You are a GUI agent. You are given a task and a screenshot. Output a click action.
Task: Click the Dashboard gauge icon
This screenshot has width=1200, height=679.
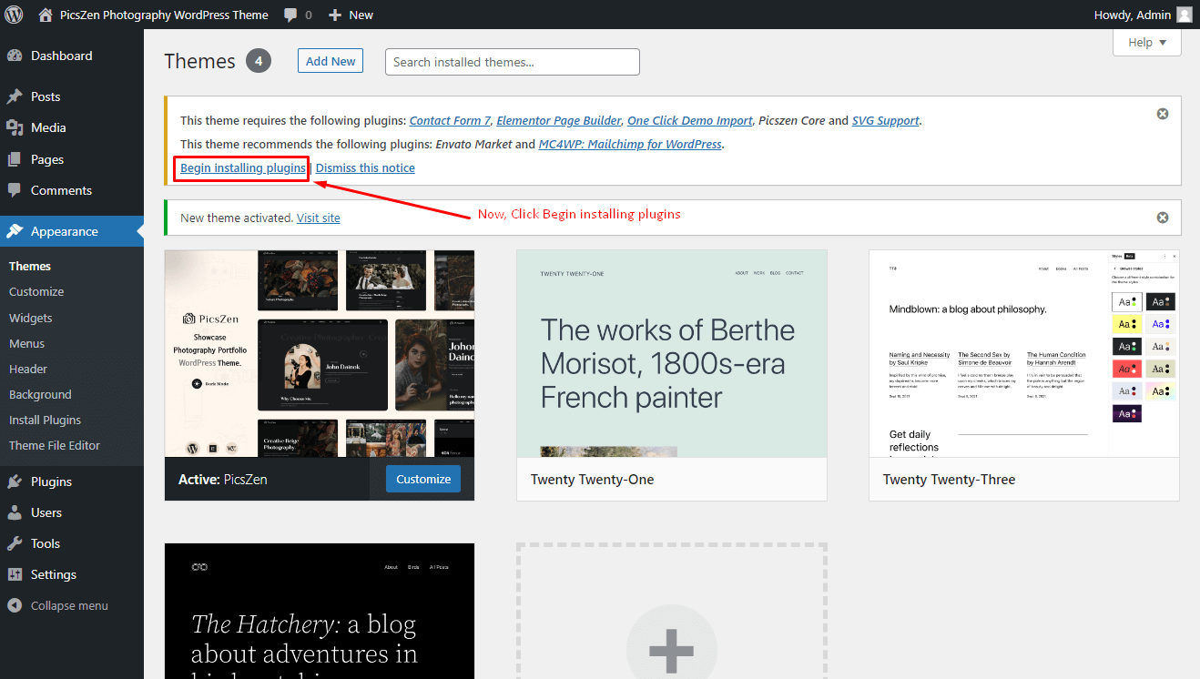(15, 56)
